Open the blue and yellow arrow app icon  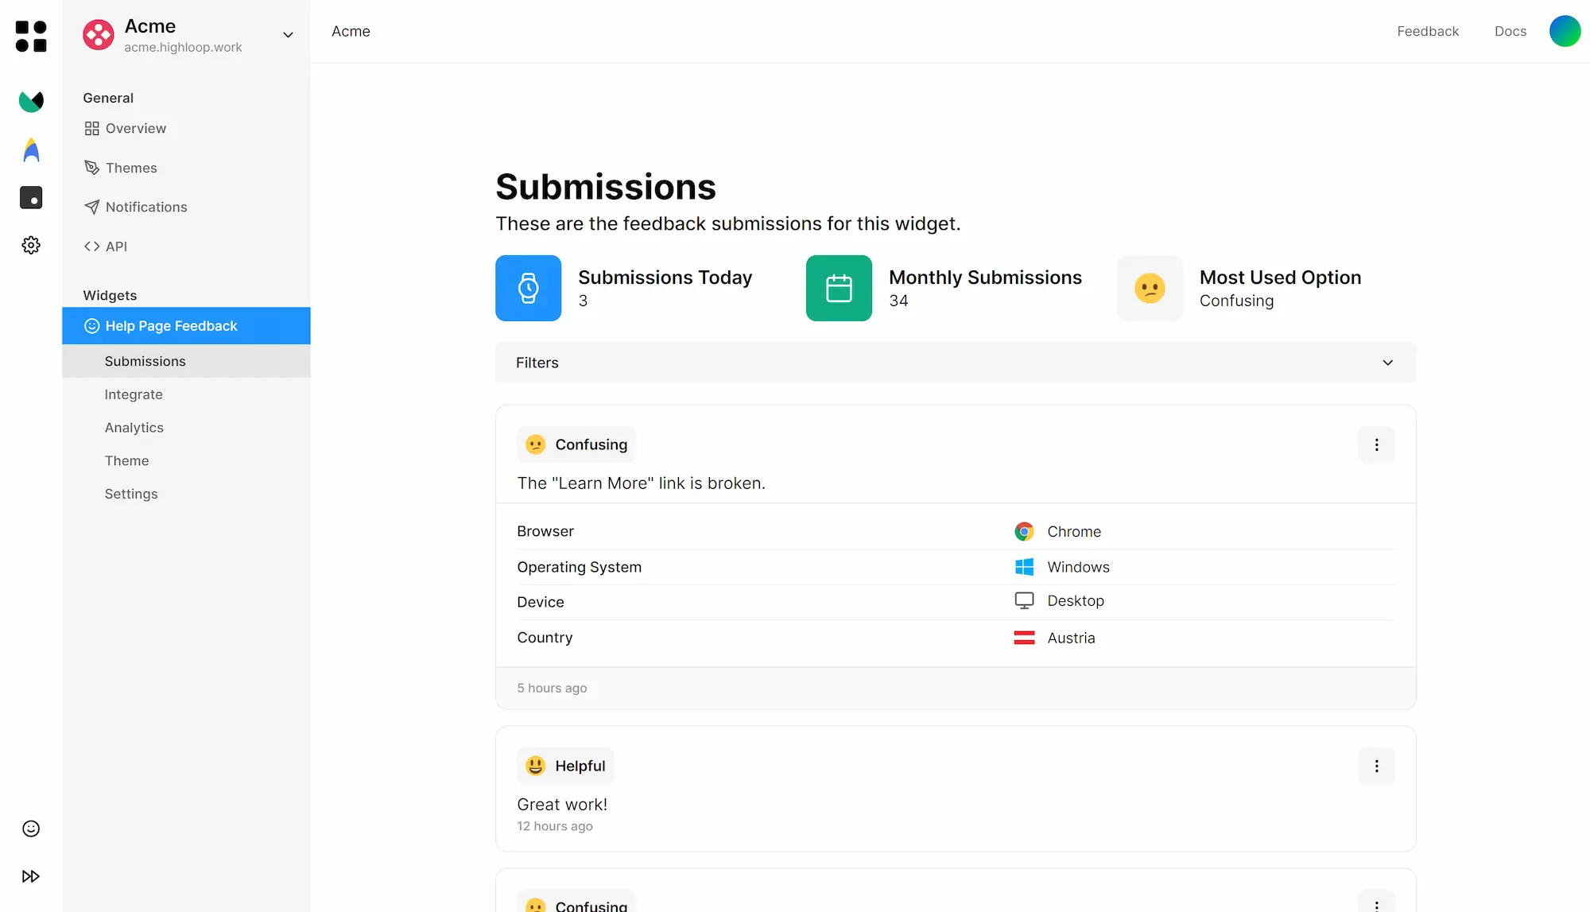(31, 150)
